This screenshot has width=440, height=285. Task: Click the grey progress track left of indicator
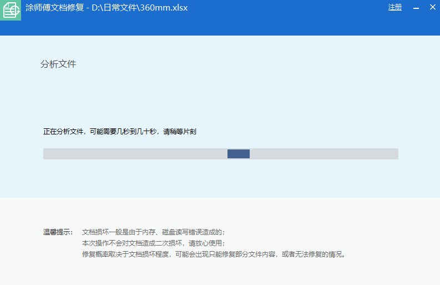(x=133, y=154)
